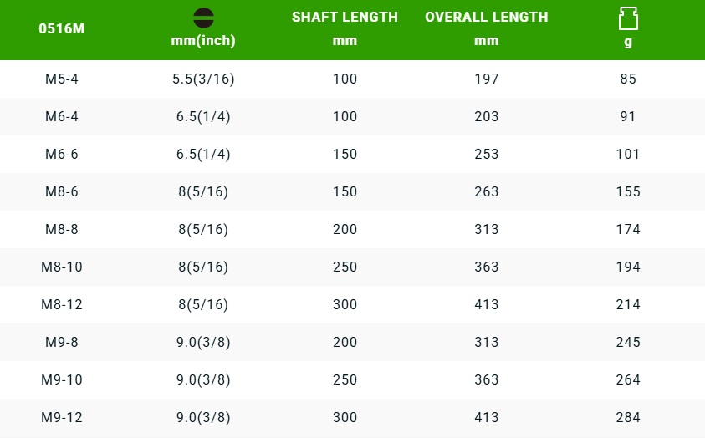Click the SHAFT LENGTH column header
The width and height of the screenshot is (705, 438).
[x=345, y=17]
